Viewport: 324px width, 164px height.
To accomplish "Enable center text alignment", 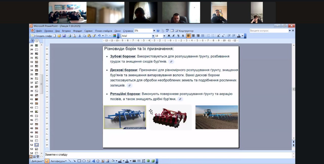I will pos(193,36).
